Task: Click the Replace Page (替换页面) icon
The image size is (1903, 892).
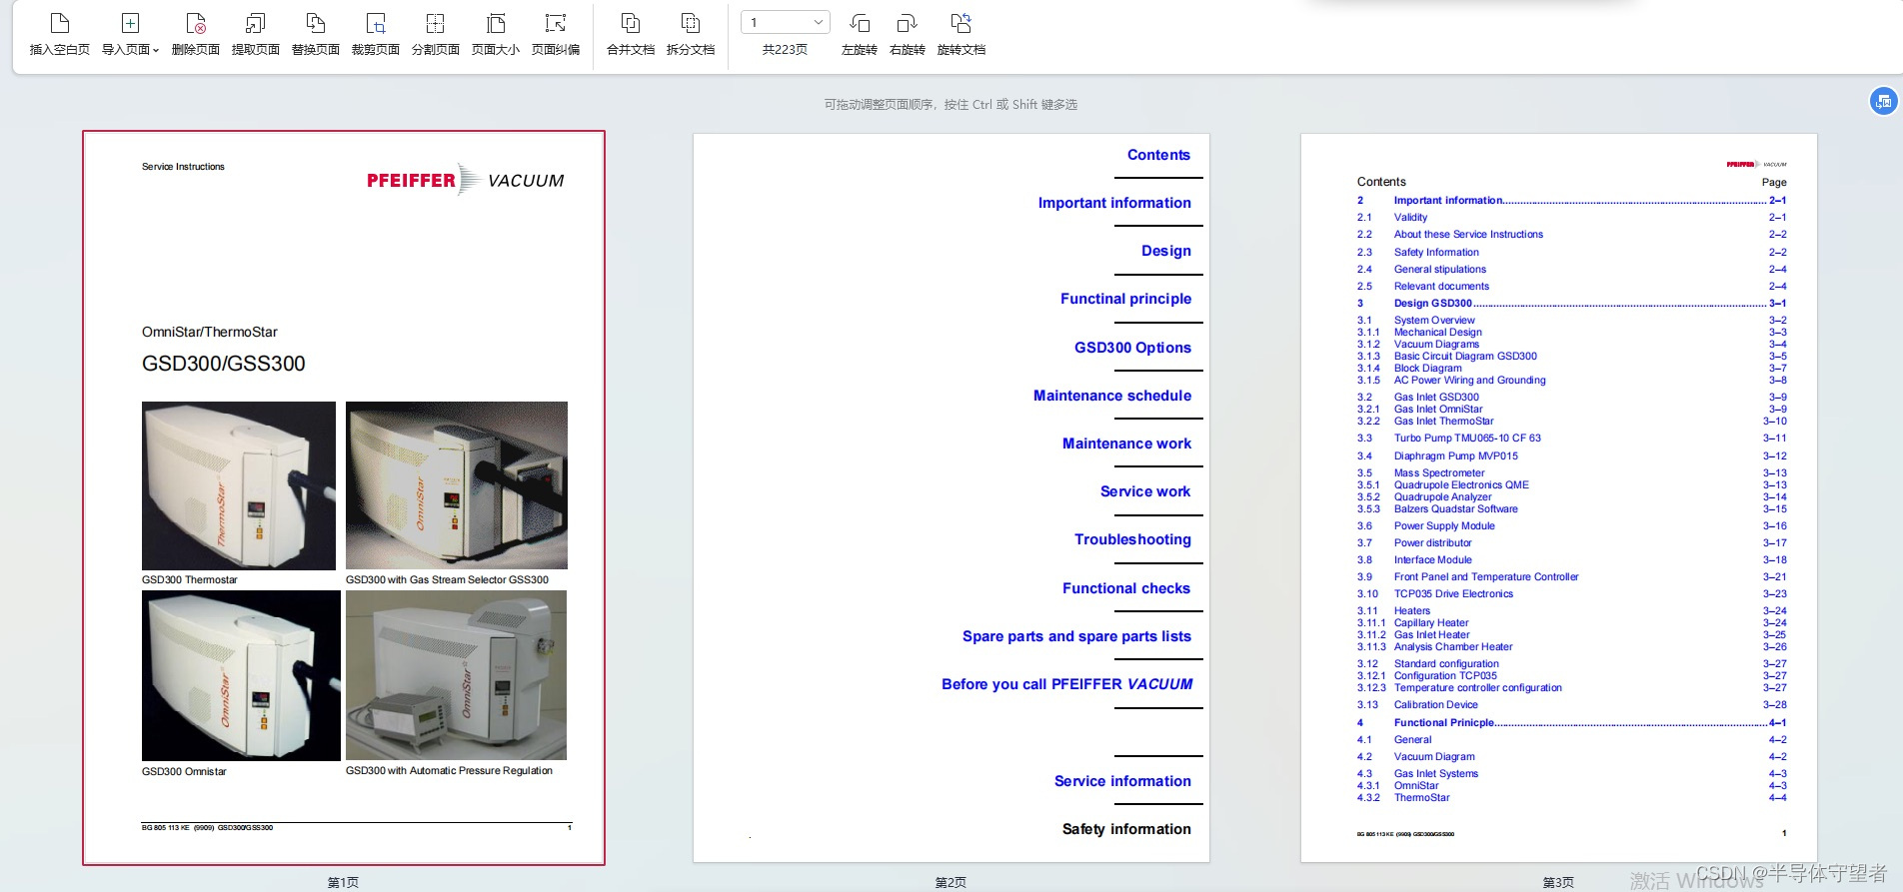Action: click(x=316, y=23)
